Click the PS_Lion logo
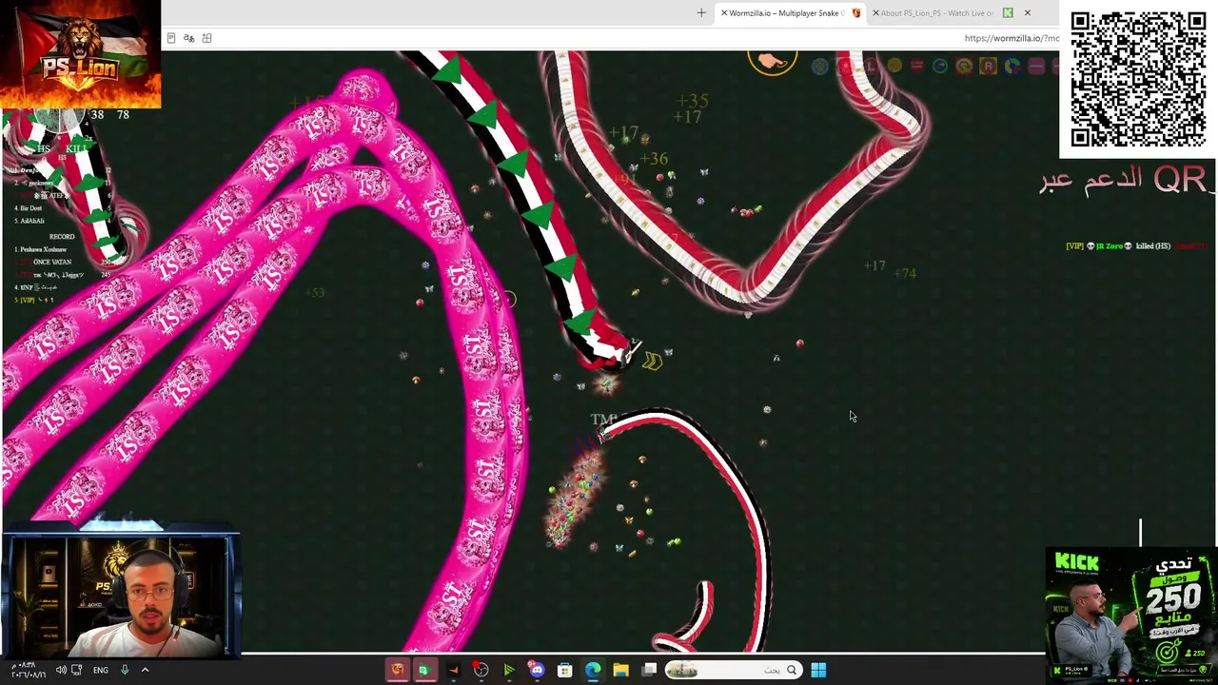This screenshot has width=1218, height=685. [x=81, y=54]
